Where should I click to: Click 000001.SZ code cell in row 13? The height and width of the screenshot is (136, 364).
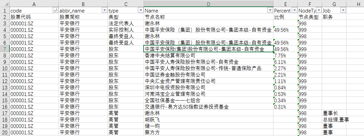point(34,88)
